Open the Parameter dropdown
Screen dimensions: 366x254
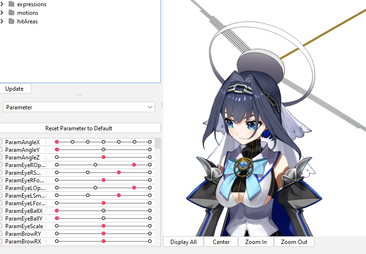79,107
